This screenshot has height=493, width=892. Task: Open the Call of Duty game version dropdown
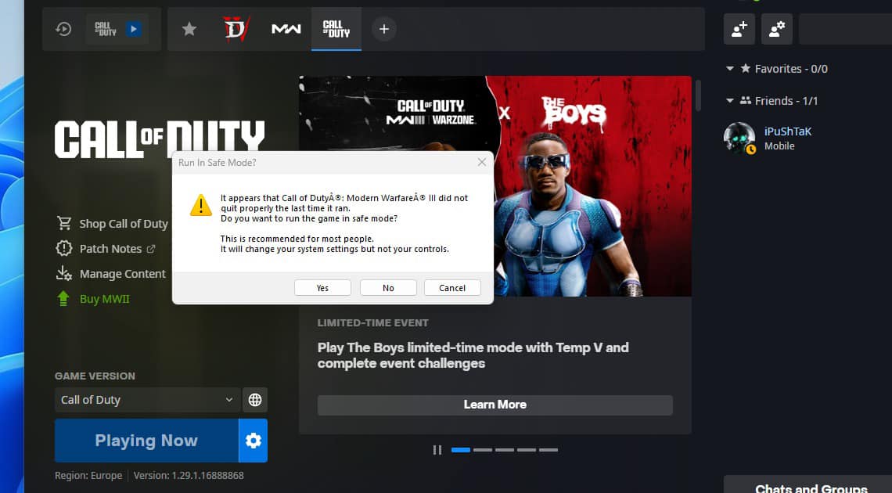[x=147, y=400]
